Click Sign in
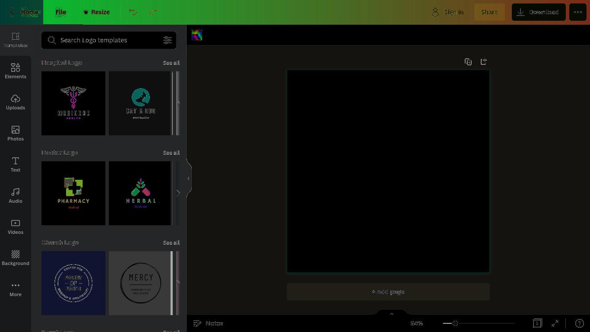The image size is (590, 332). tap(448, 12)
